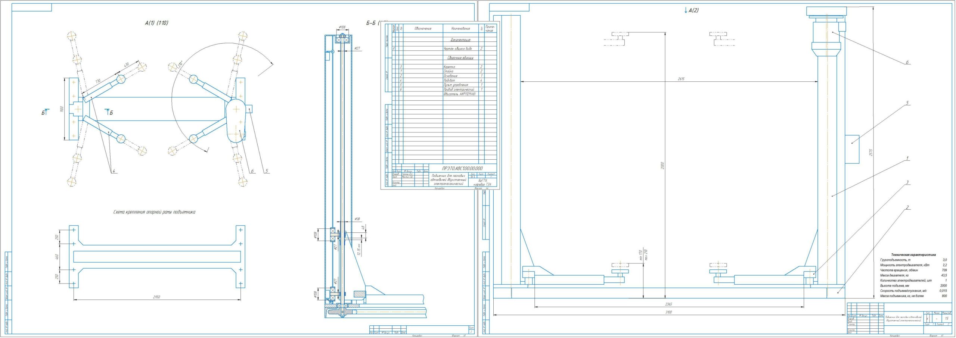Click the scale value 15 in title block

point(946,319)
